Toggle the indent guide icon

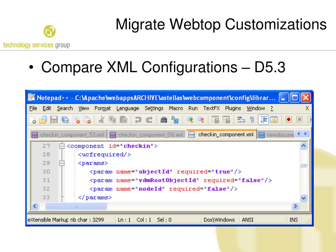point(263,119)
